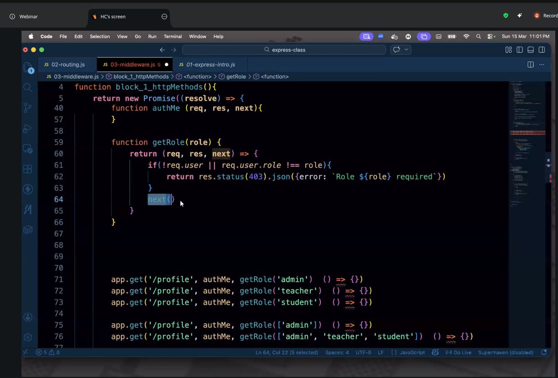Screen dimensions: 558x378
Task: Open macOS Spotlight search icon
Action: pyautogui.click(x=478, y=36)
